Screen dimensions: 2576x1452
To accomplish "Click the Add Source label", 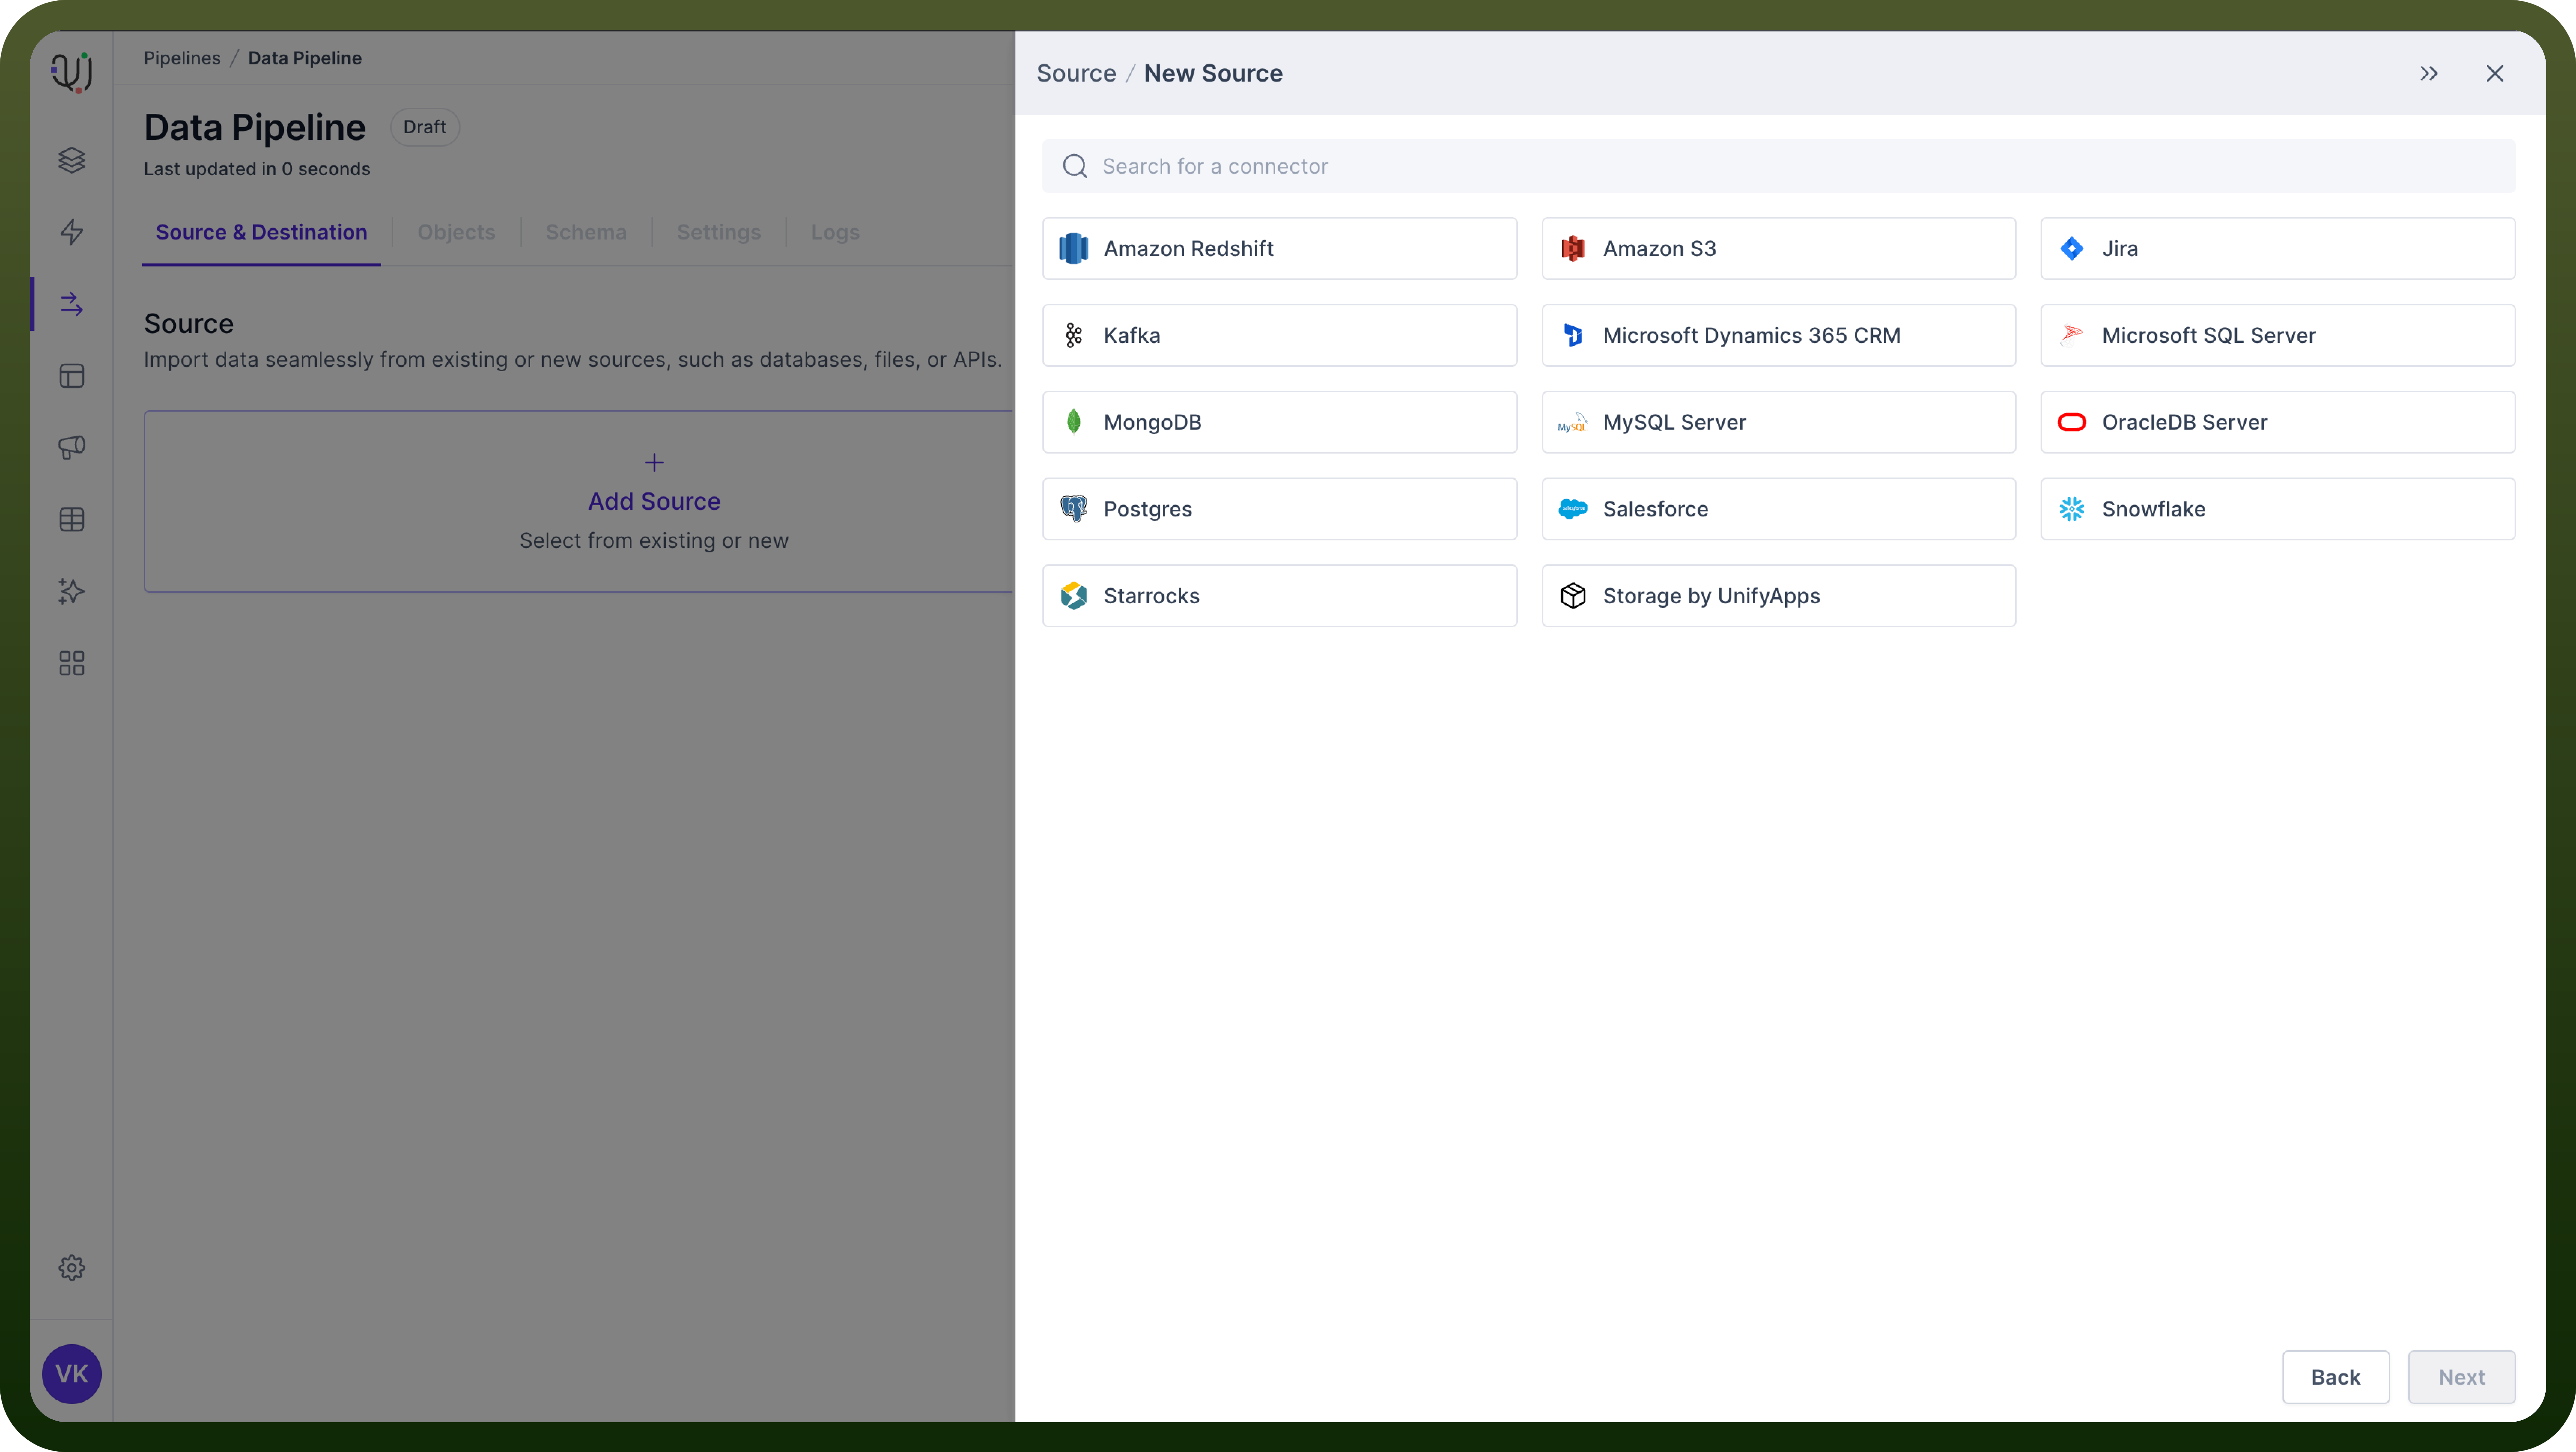I will click(x=654, y=502).
